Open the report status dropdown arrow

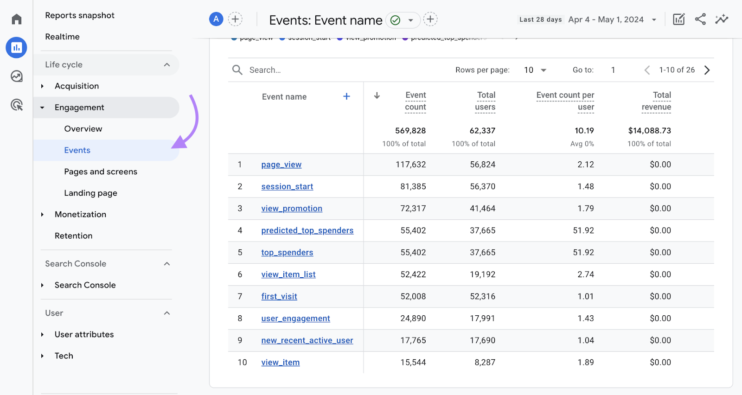[410, 20]
